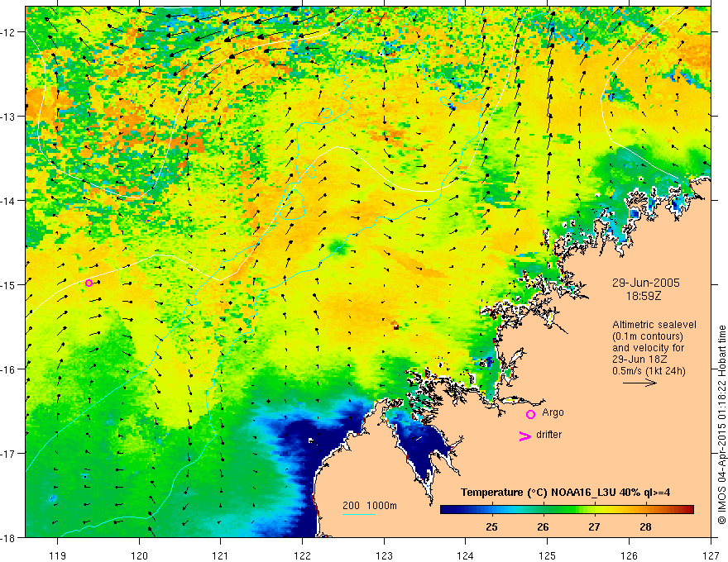The height and width of the screenshot is (562, 728).
Task: Click the longitude axis label "122"
Action: click(x=302, y=555)
